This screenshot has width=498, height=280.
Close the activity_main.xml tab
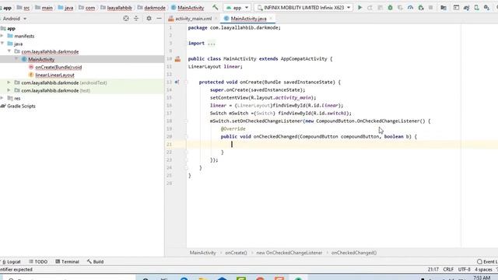point(216,19)
